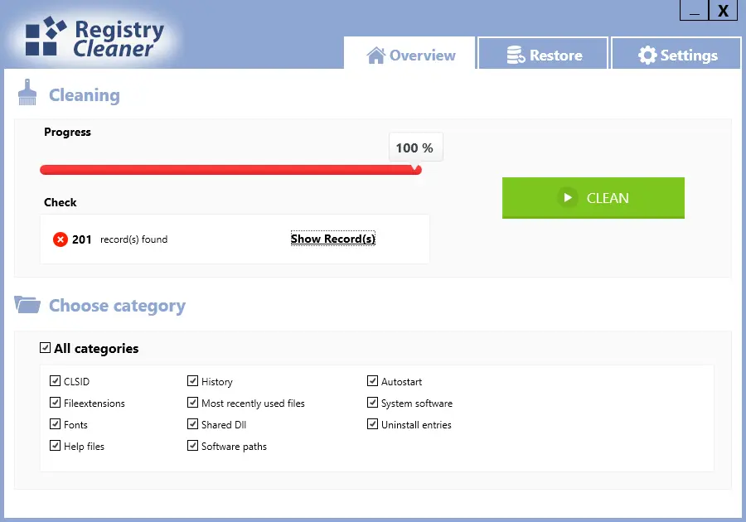
Task: Toggle the CLSID checkbox
Action: pyautogui.click(x=56, y=381)
